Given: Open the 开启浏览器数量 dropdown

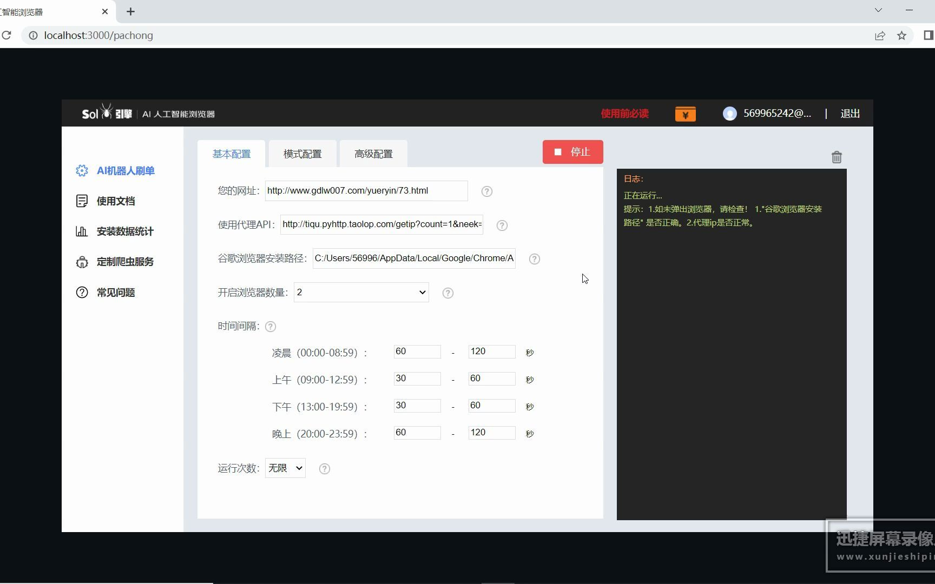Looking at the screenshot, I should [361, 293].
